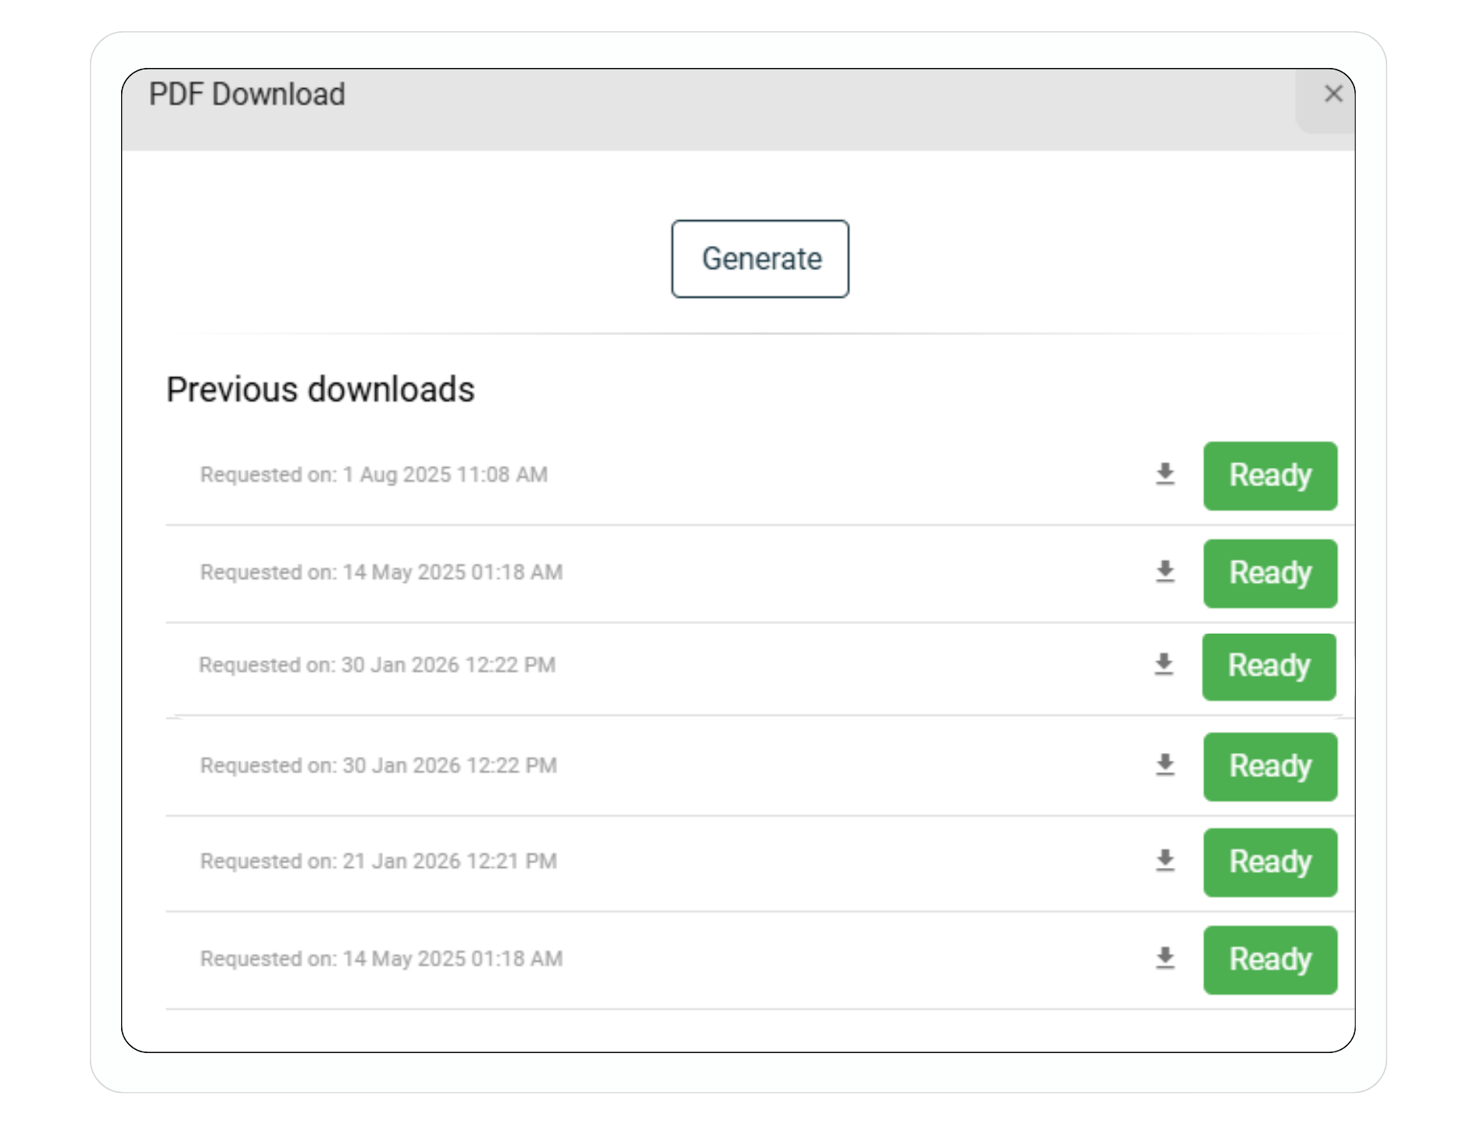The image size is (1477, 1121).
Task: Click Ready on the lower 30 Jan 2026 row
Action: click(x=1269, y=766)
